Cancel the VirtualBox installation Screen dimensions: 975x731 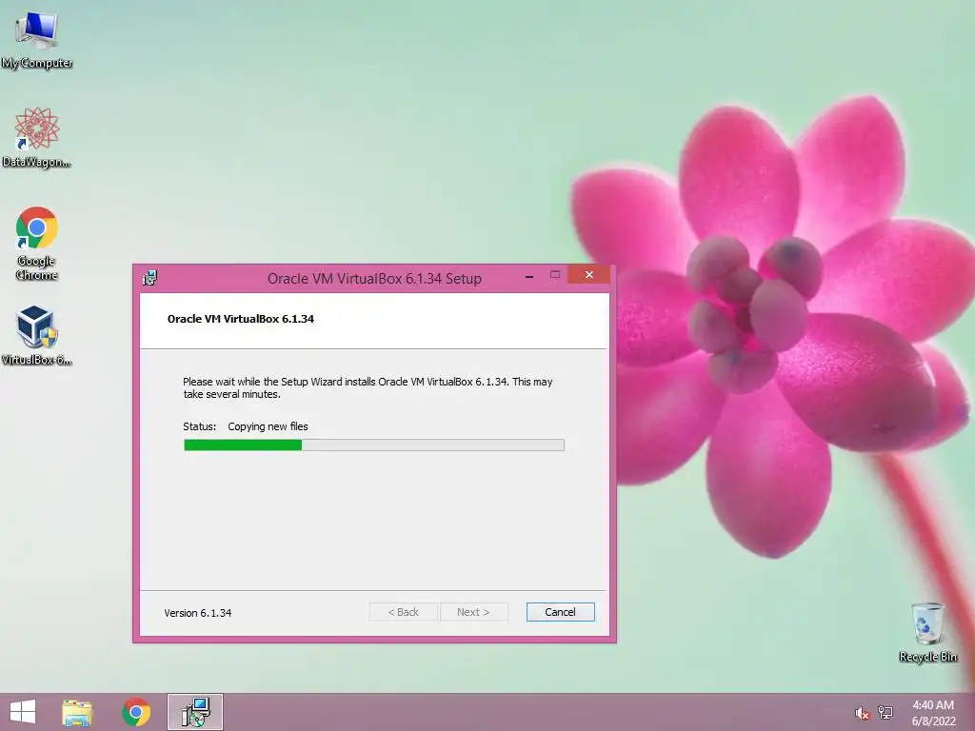[560, 612]
